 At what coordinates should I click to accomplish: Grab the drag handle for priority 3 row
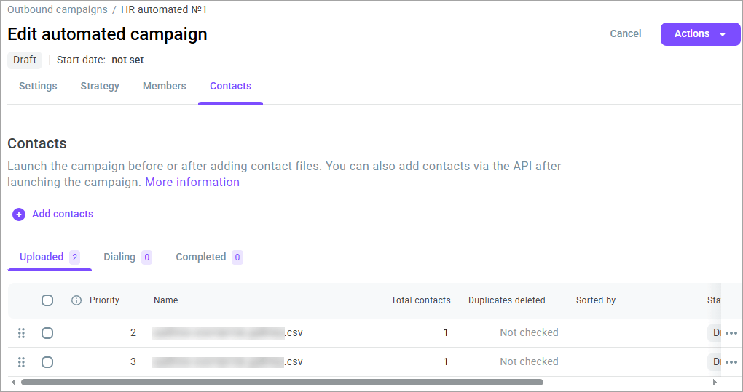click(x=21, y=362)
